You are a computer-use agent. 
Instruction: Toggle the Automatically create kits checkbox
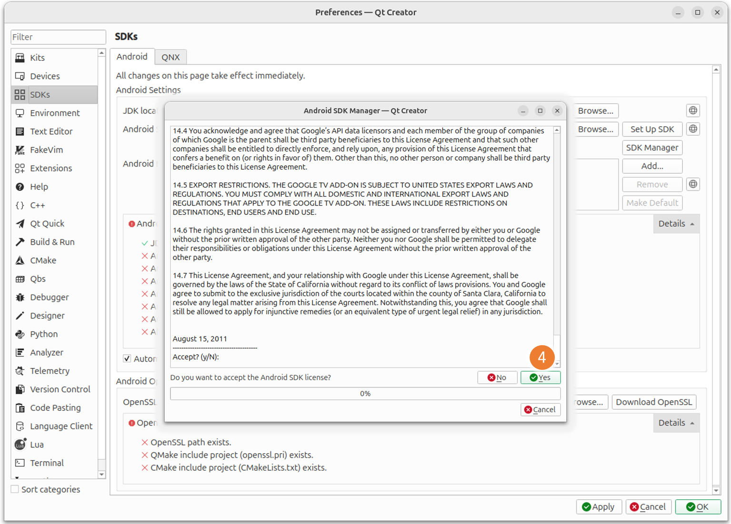click(x=127, y=359)
